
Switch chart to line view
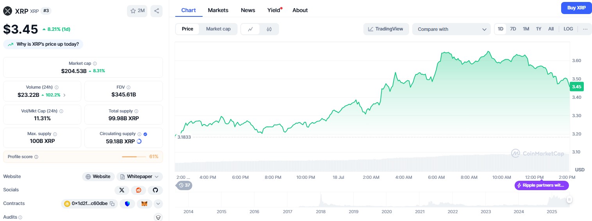point(250,29)
